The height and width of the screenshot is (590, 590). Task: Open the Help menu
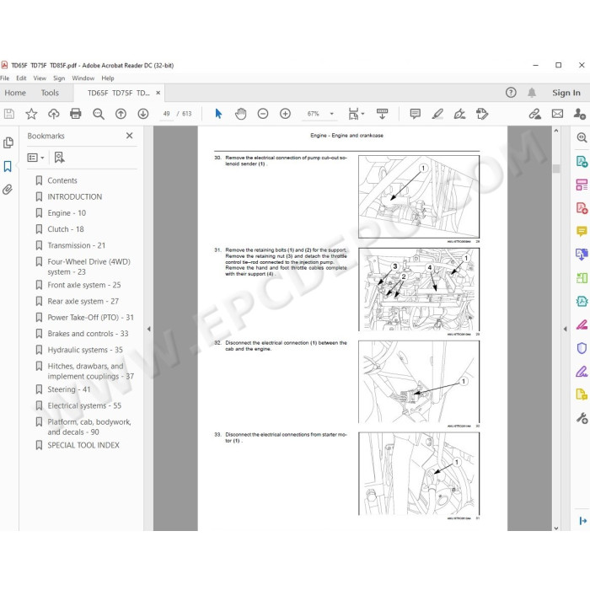click(x=108, y=78)
